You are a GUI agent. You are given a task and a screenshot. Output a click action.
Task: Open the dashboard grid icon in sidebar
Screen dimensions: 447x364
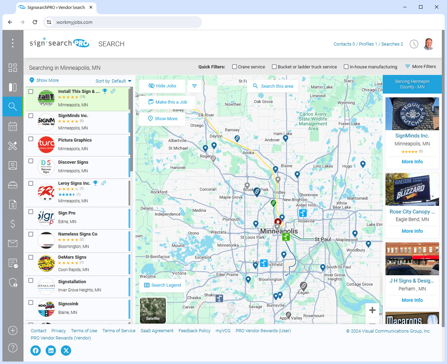point(13,68)
